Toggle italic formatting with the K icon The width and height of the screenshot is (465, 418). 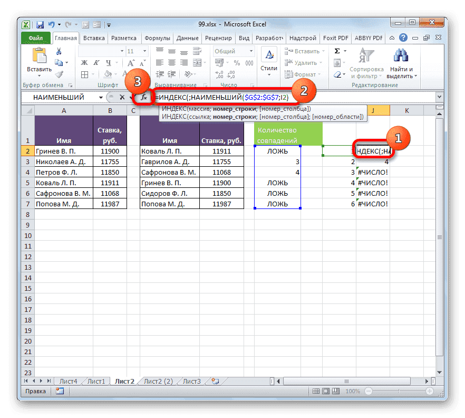96,62
